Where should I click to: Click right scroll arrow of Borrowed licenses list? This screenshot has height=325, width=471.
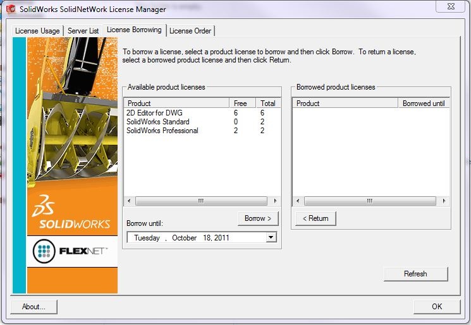444,201
